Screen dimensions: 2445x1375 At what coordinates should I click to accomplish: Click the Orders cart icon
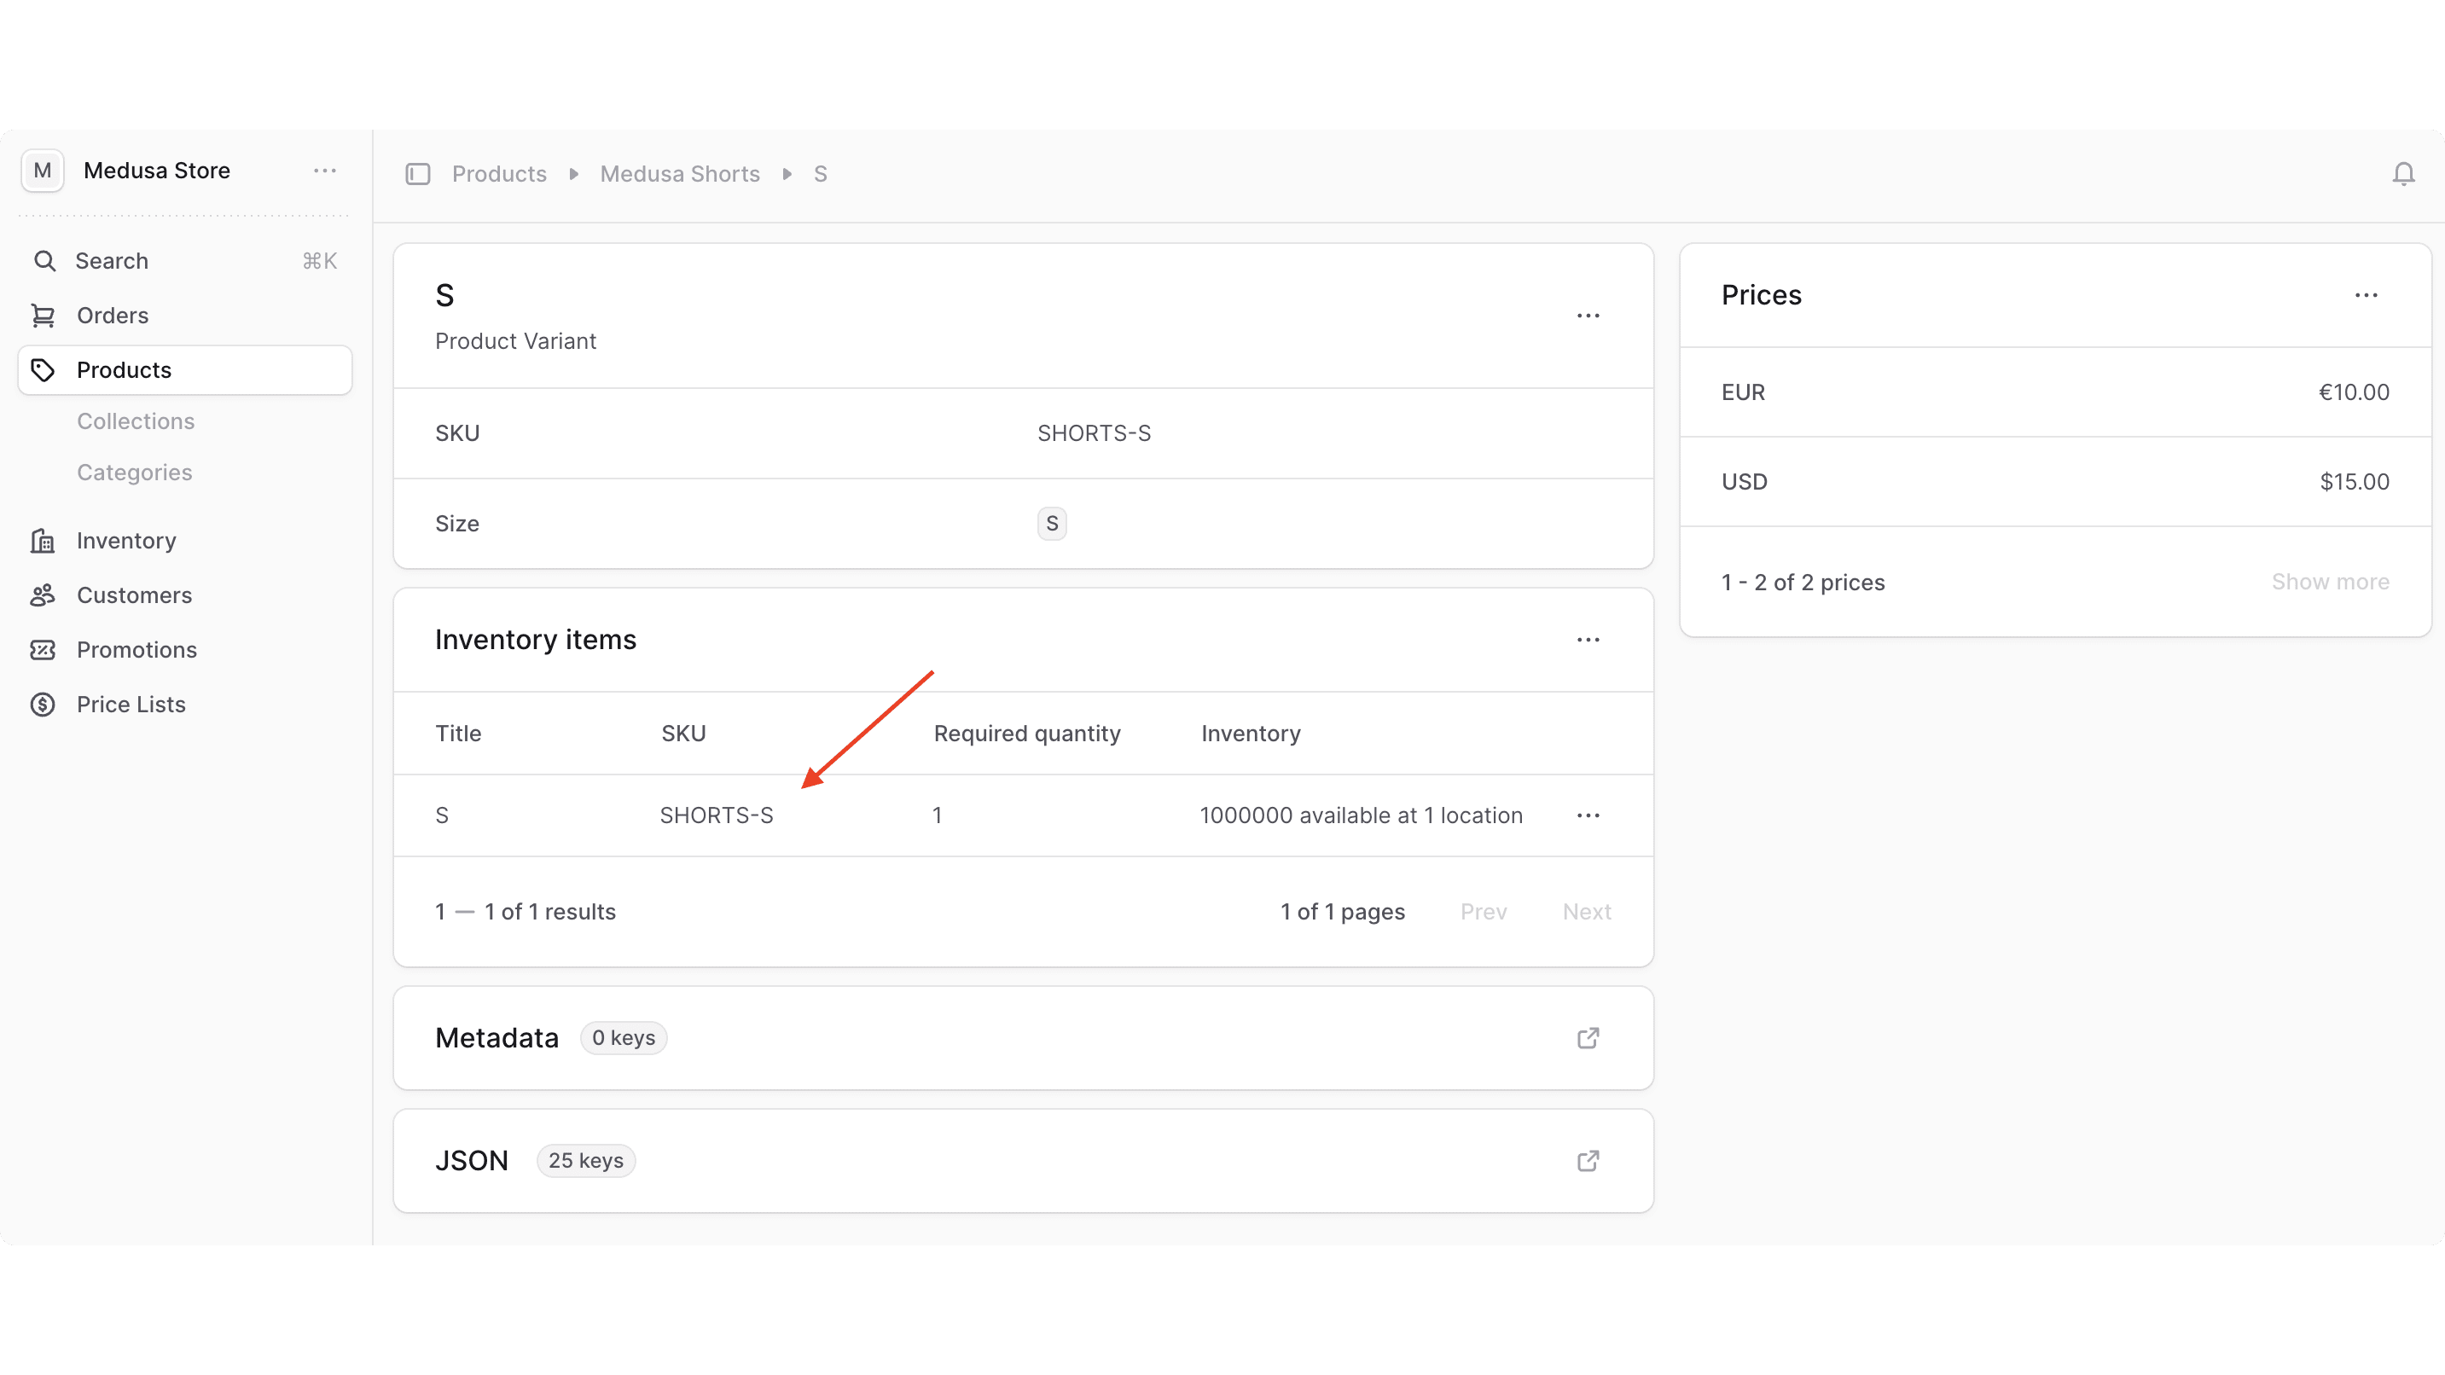(x=43, y=315)
